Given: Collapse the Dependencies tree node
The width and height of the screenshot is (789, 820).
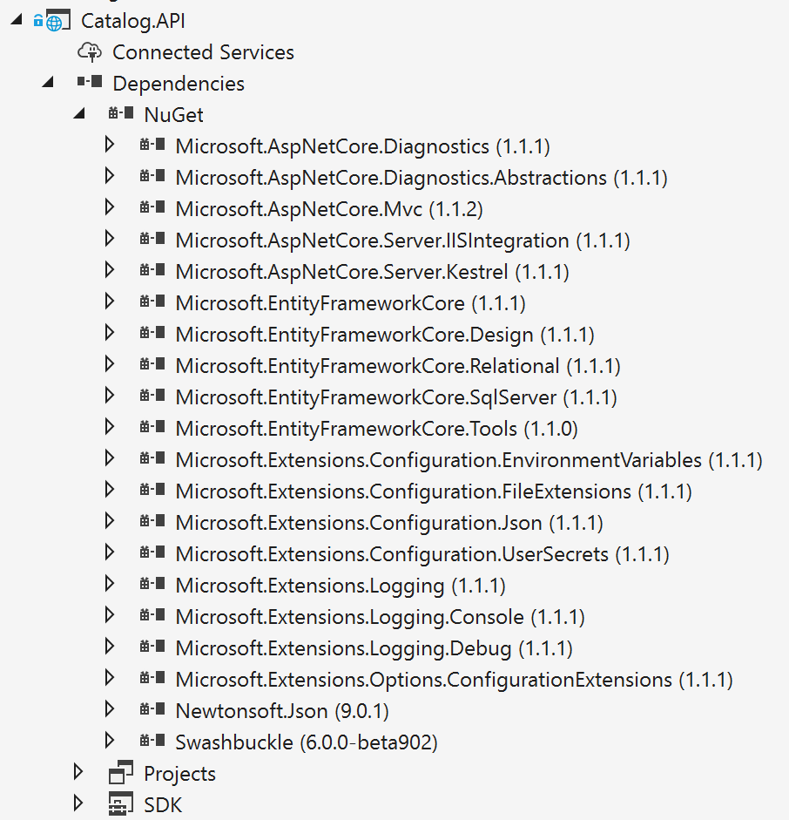Looking at the screenshot, I should click(48, 84).
